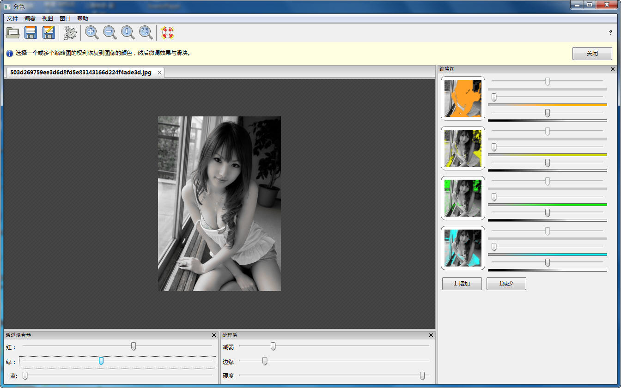This screenshot has height=388, width=621.
Task: Open the 帮助 menu
Action: click(83, 18)
